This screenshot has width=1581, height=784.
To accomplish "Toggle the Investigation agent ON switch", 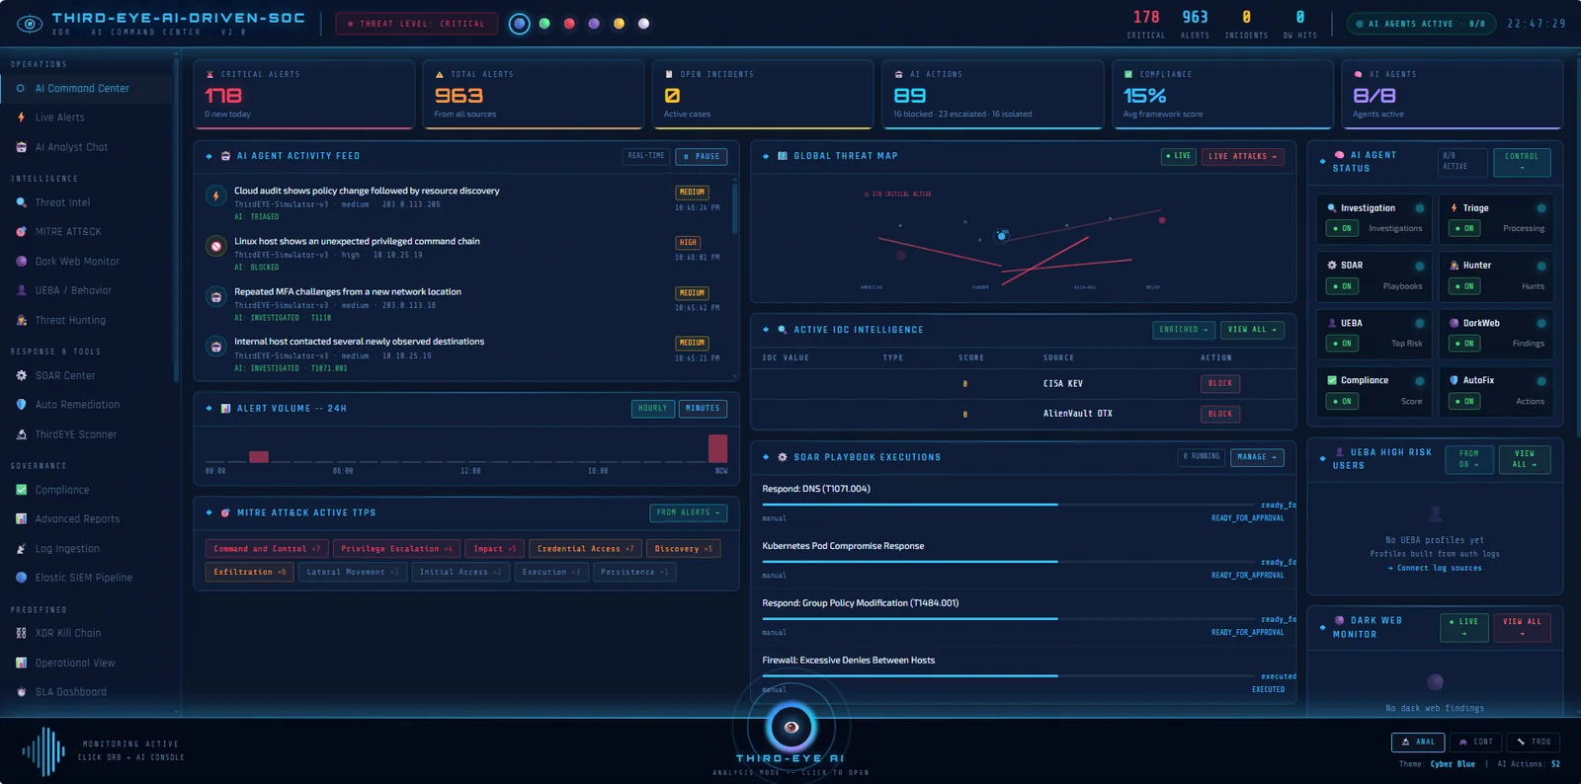I will [x=1341, y=228].
